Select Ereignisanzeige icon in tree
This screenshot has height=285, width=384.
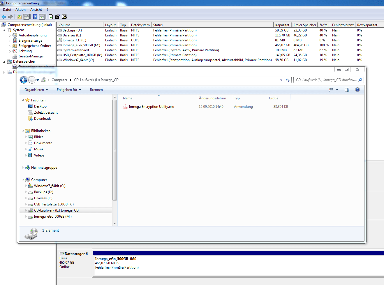(15, 41)
